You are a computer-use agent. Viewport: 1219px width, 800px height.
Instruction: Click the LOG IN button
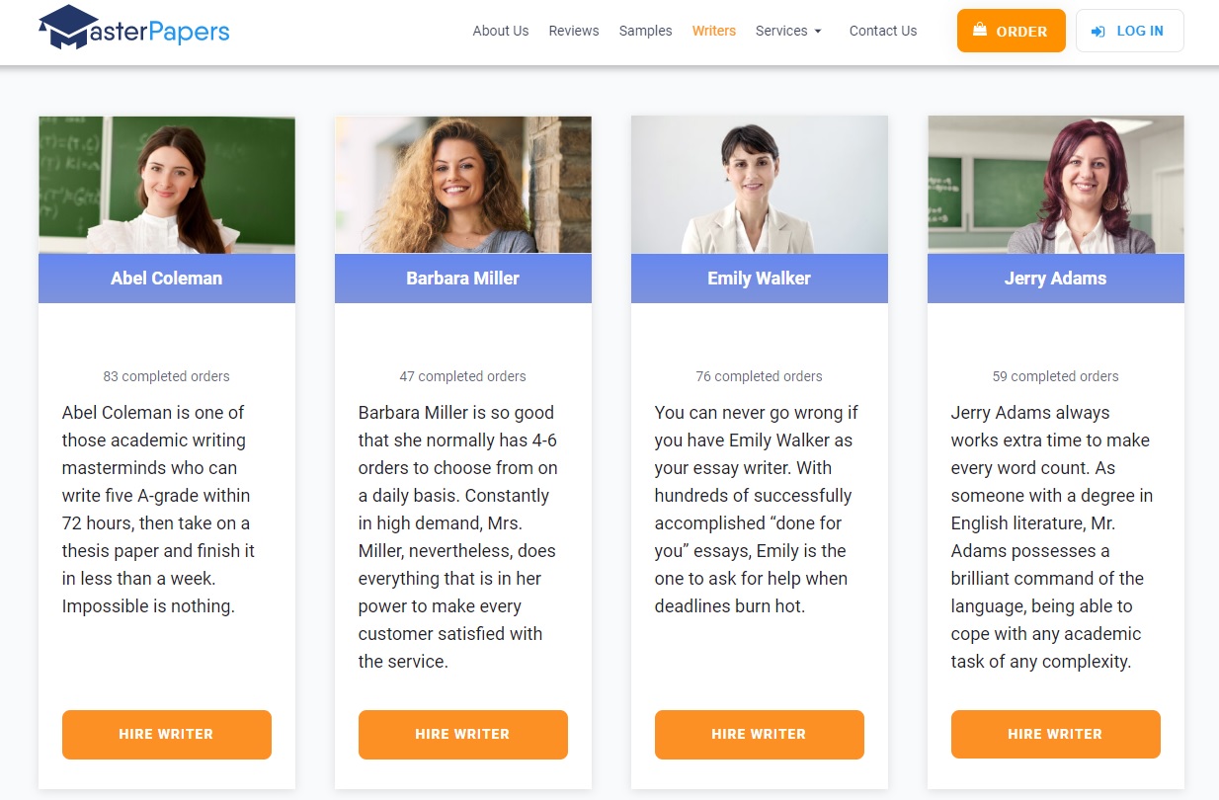pos(1130,31)
